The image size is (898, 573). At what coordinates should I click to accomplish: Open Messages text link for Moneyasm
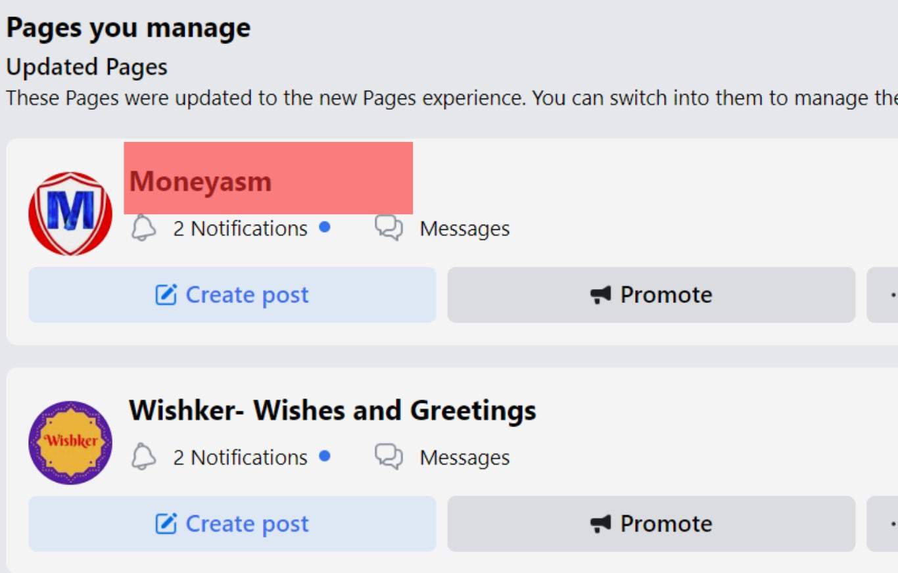465,229
